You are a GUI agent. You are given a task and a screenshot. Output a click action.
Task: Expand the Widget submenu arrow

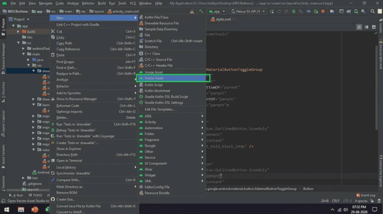tap(202, 175)
